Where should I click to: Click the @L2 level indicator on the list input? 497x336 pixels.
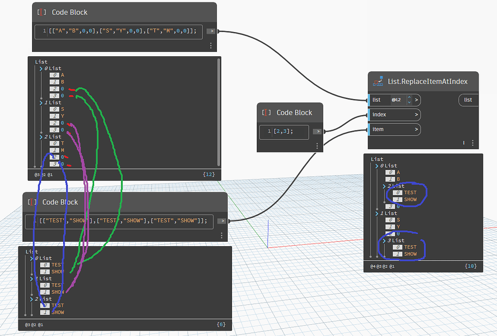click(x=396, y=100)
